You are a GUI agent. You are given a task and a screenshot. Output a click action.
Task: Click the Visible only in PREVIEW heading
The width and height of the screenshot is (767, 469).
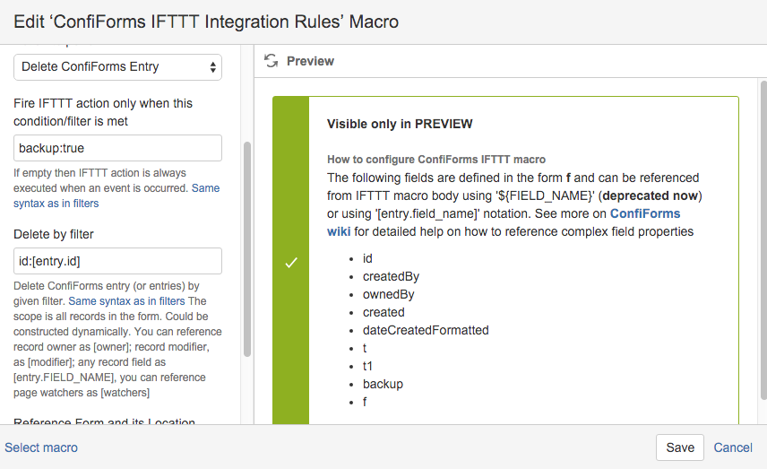400,124
